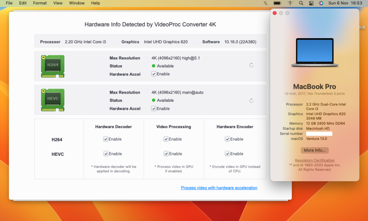Toggle H264 Hardware Decoder Enable checkbox
Image resolution: width=368 pixels, height=221 pixels.
[106, 139]
